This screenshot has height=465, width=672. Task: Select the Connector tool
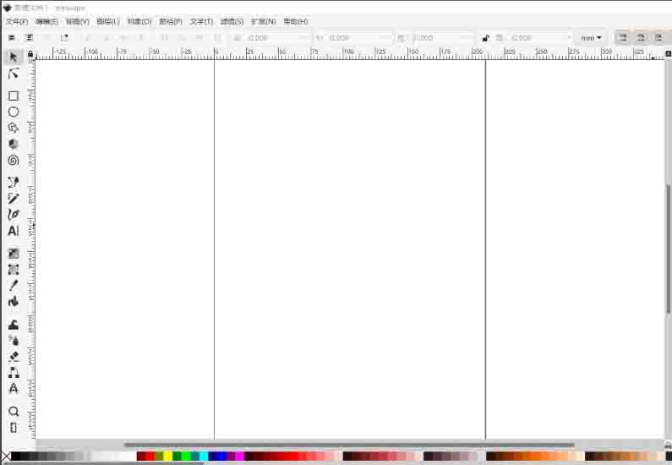click(x=14, y=373)
